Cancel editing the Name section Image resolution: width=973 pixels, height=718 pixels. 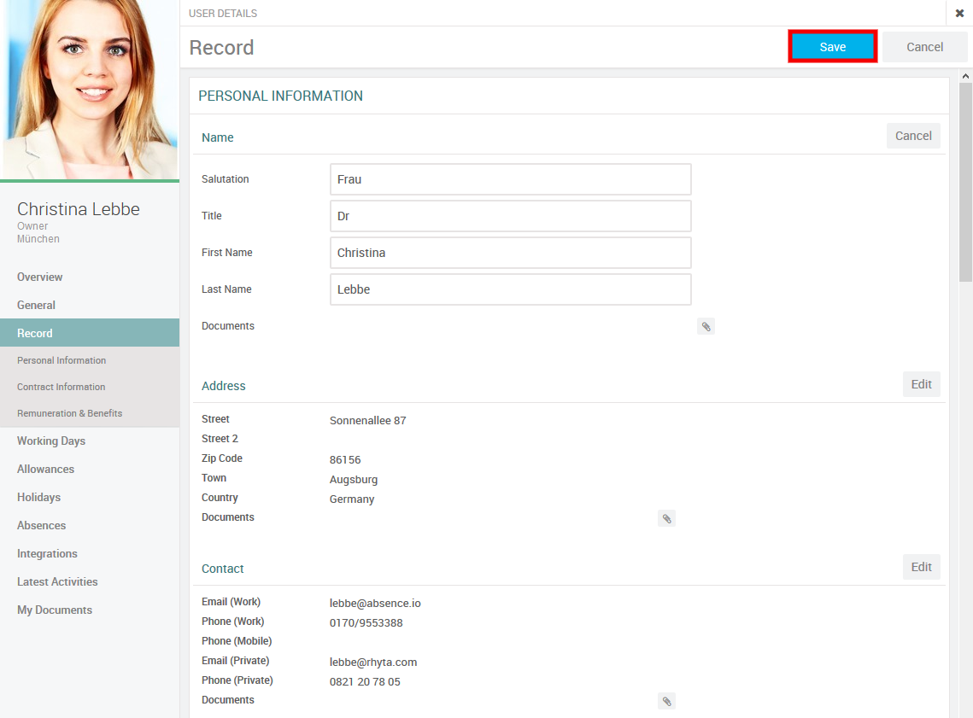912,136
